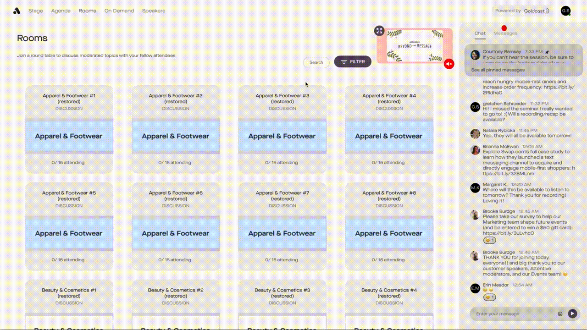
Task: Open the Agenda page
Action: click(x=61, y=11)
